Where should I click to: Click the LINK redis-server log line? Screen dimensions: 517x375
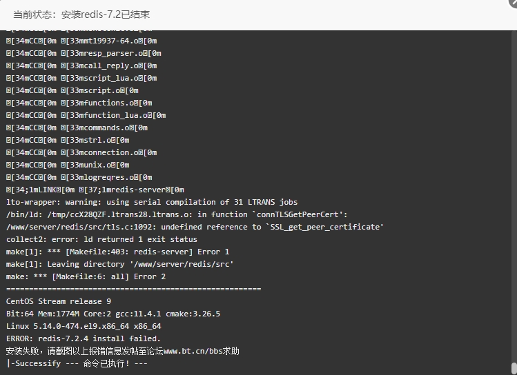pyautogui.click(x=95, y=190)
